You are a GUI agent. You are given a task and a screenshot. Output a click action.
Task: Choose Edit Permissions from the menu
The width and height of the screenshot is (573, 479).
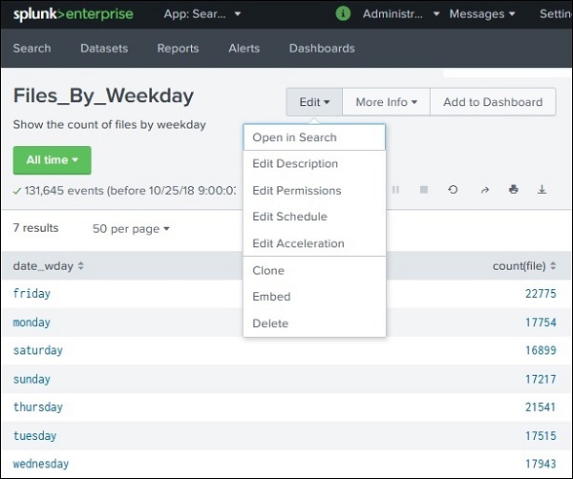click(296, 191)
